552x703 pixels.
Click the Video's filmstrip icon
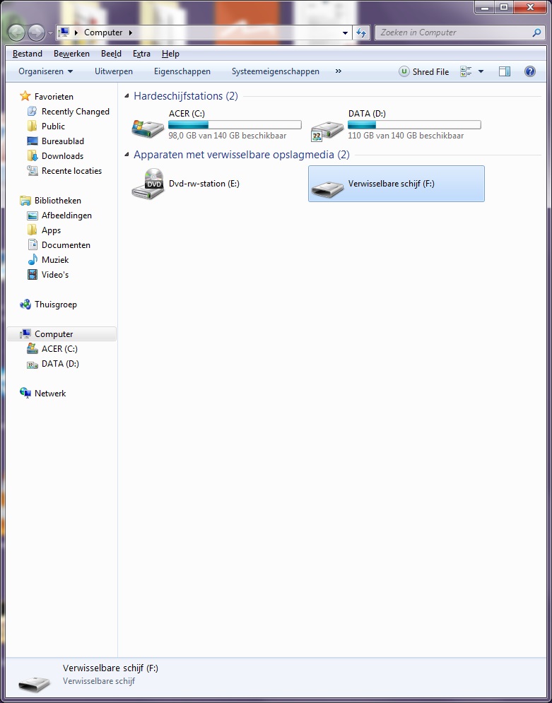click(33, 274)
